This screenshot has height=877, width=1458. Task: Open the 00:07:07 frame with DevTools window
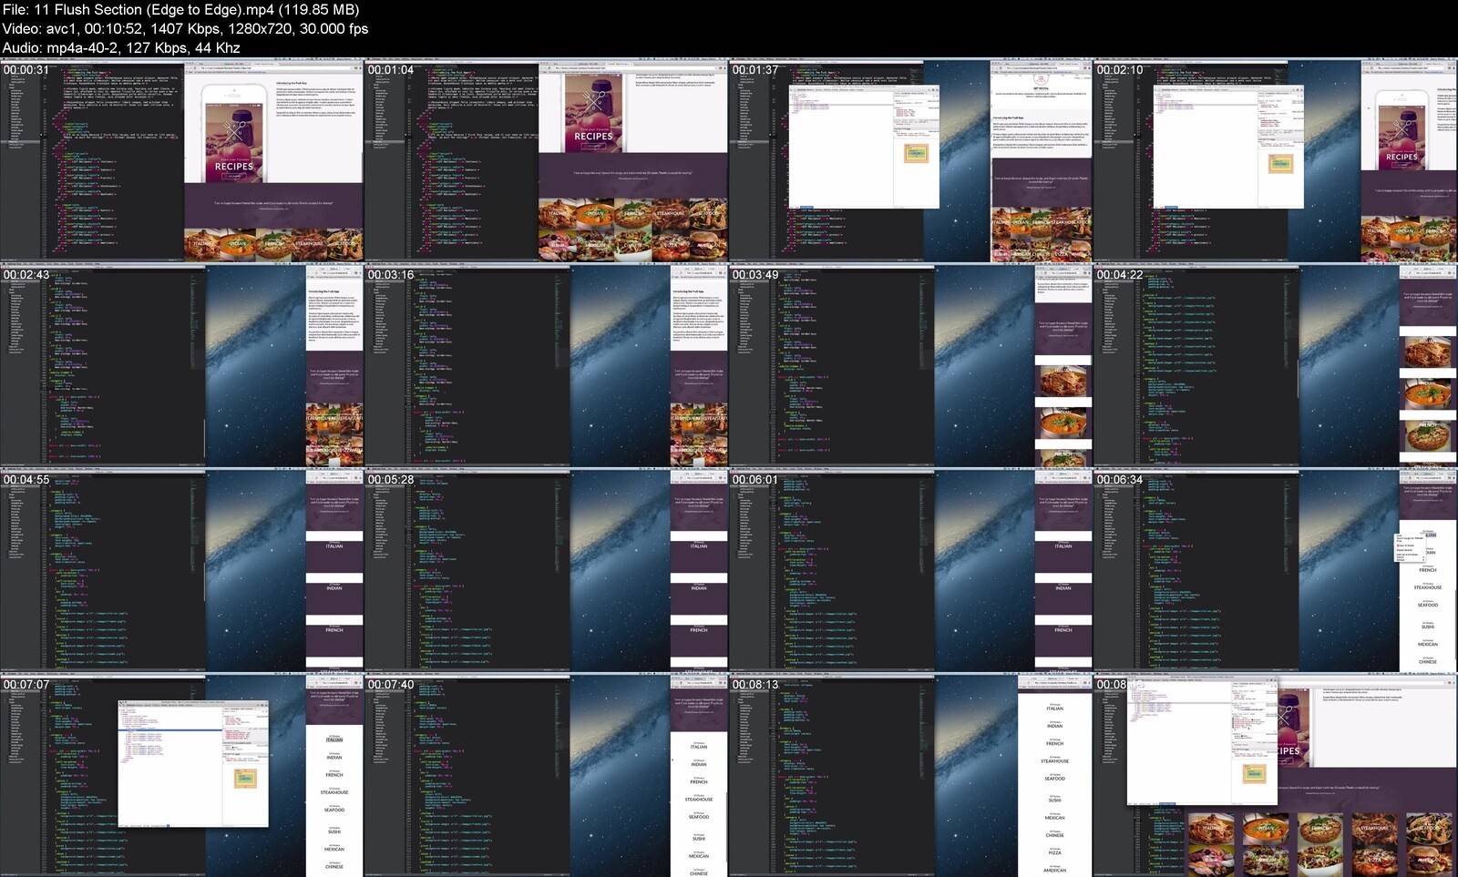(x=182, y=775)
